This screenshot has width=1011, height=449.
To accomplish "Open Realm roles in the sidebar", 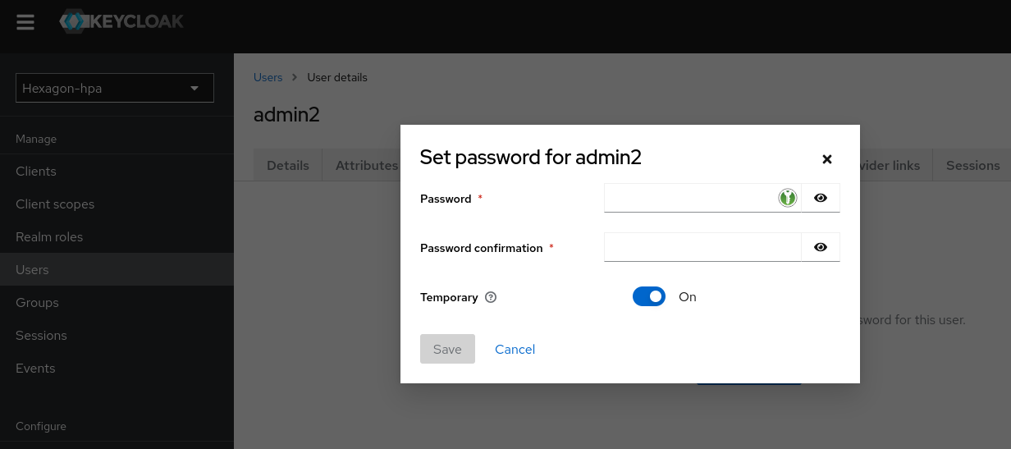I will coord(117,236).
